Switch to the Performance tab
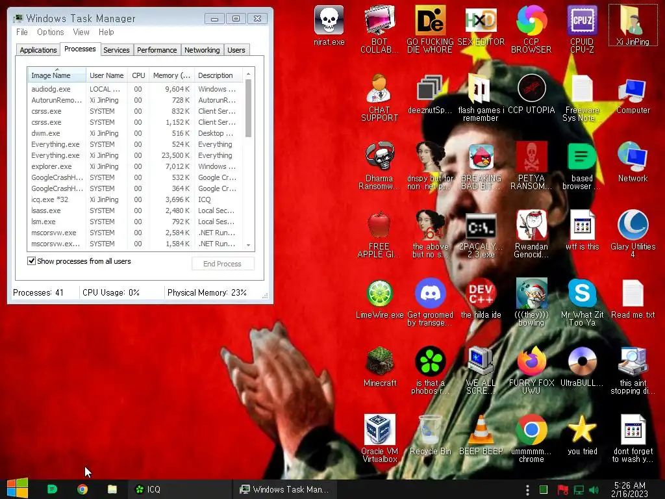Image resolution: width=665 pixels, height=499 pixels. click(157, 49)
